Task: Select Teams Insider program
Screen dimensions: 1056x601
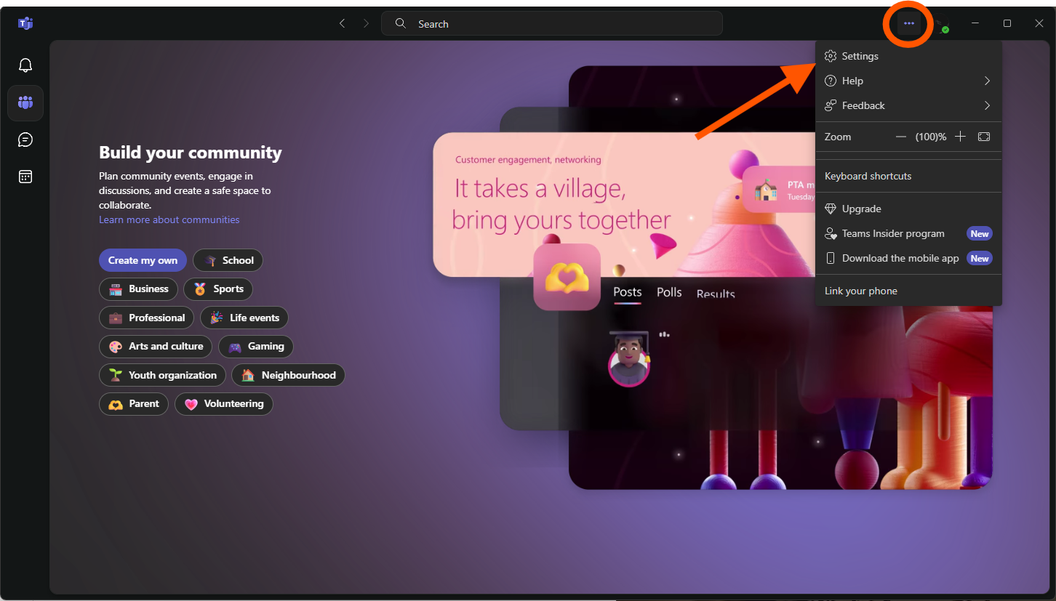Action: tap(909, 233)
